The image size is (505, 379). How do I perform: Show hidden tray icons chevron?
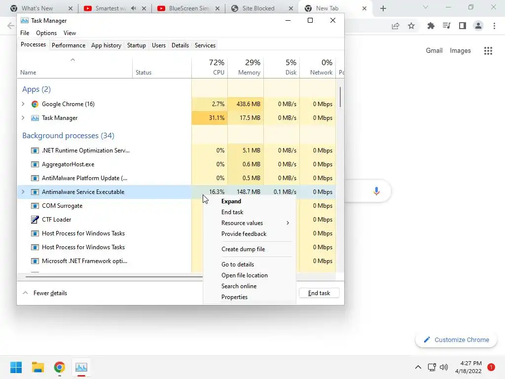click(x=418, y=367)
